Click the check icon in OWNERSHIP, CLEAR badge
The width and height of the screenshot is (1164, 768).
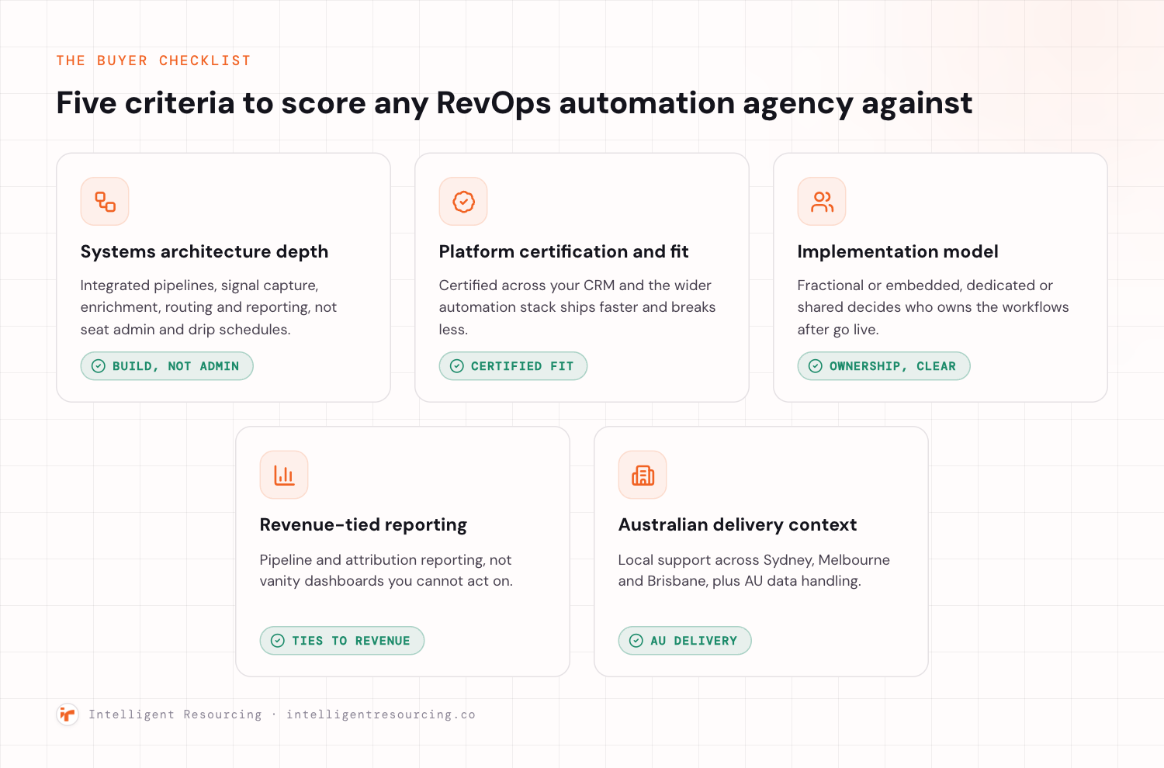coord(816,366)
